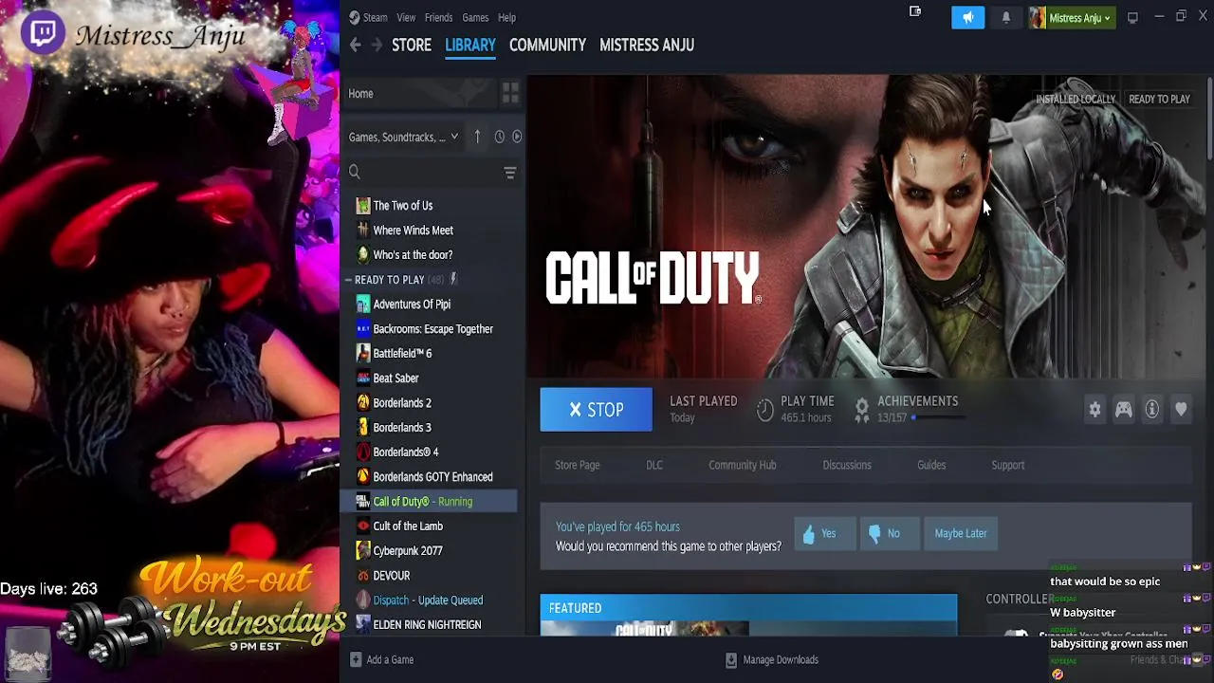Select The Two of Us game icon
The height and width of the screenshot is (683, 1214).
click(x=362, y=205)
